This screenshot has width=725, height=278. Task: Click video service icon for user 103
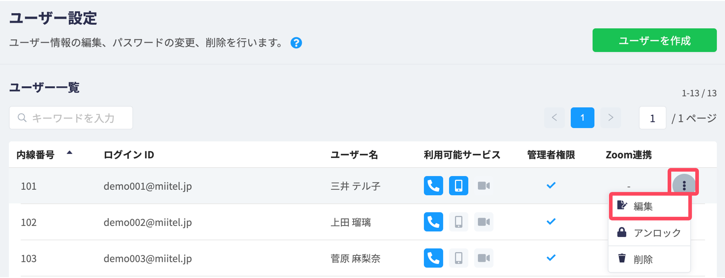coord(484,258)
